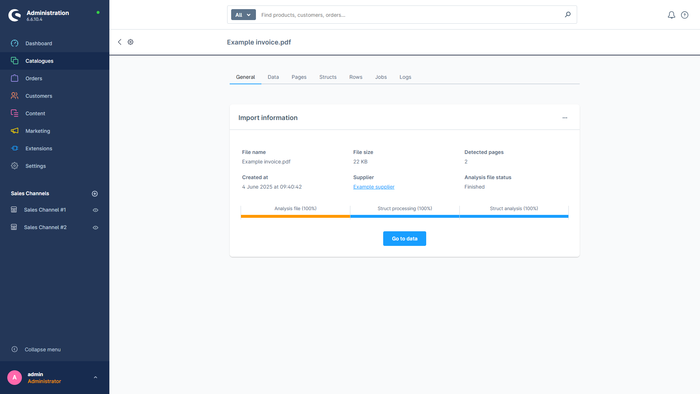Click the Collapse menu arrow icon
Image resolution: width=700 pixels, height=394 pixels.
pos(15,349)
